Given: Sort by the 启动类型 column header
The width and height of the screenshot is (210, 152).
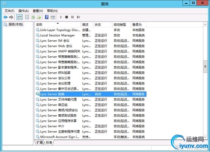Looking at the screenshot, I should [x=121, y=25].
